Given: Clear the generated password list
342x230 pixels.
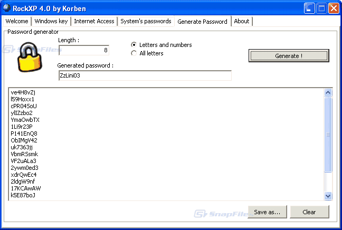Looking at the screenshot, I should pos(309,212).
